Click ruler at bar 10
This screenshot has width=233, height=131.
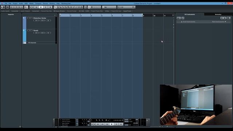(x=154, y=15)
